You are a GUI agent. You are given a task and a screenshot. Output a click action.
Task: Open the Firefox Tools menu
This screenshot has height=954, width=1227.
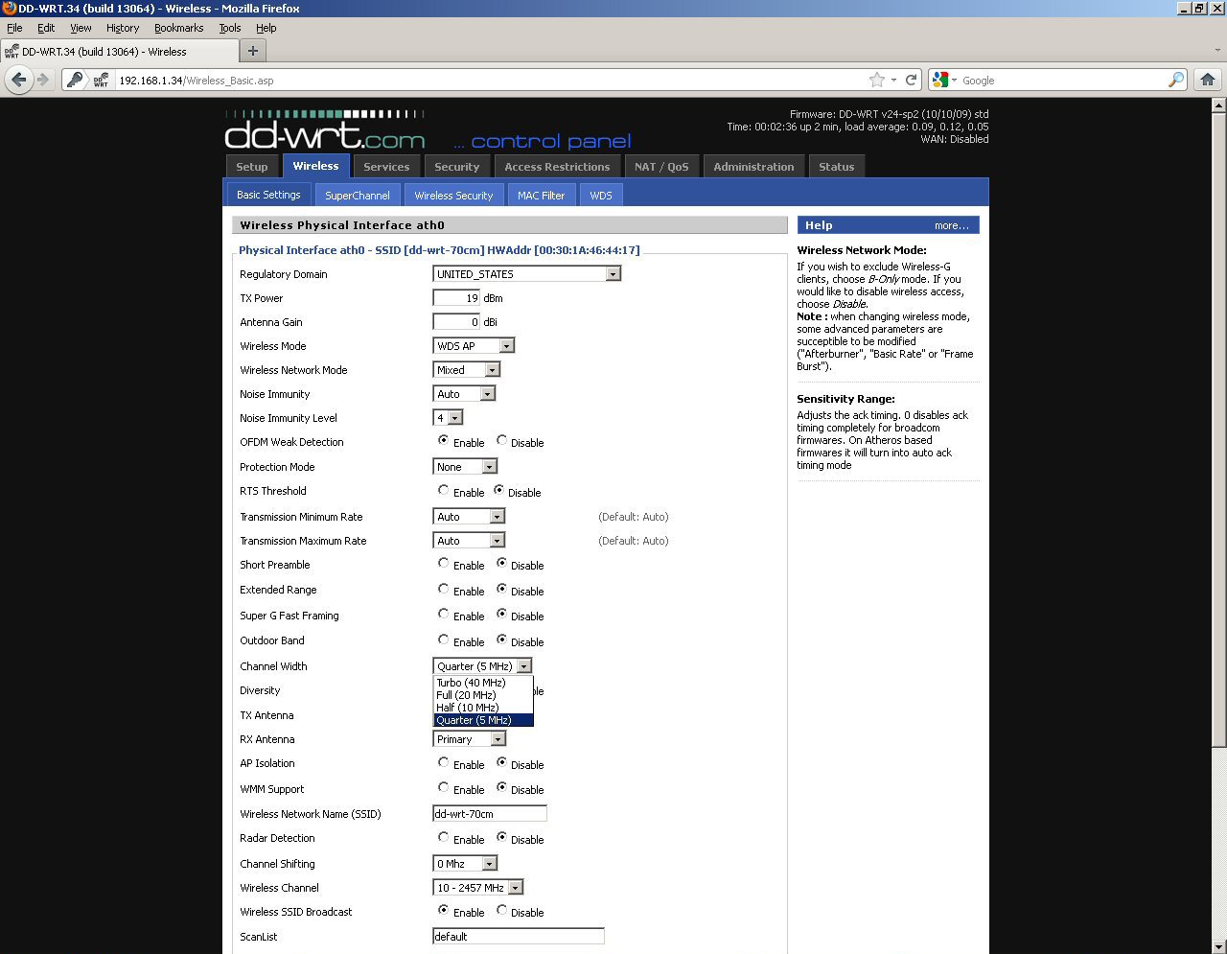pyautogui.click(x=229, y=28)
